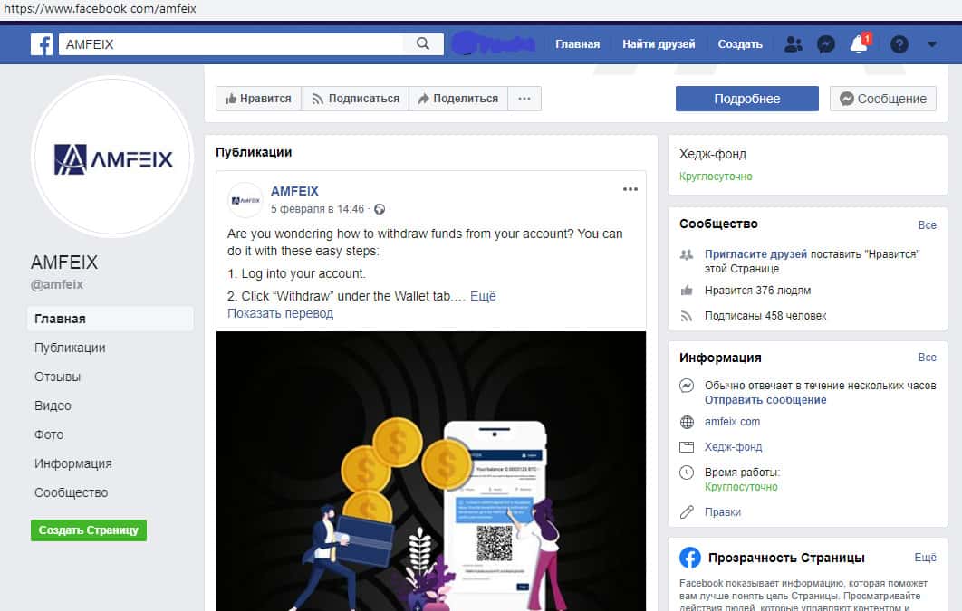
Task: Send message via Сообщение button
Action: click(x=883, y=99)
